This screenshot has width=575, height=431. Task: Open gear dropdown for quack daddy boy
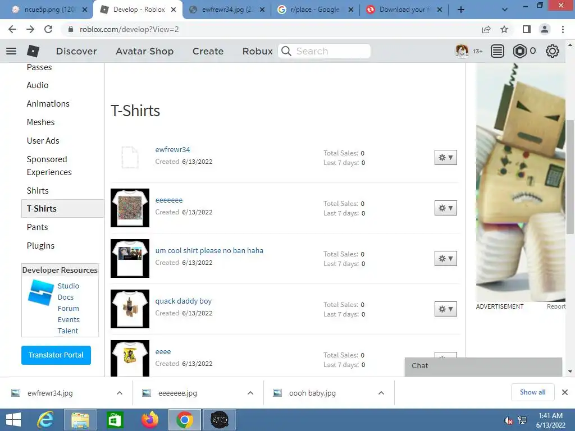click(445, 309)
